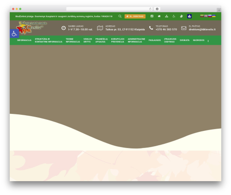
Task: Go to home via house icon
Action: (159, 16)
